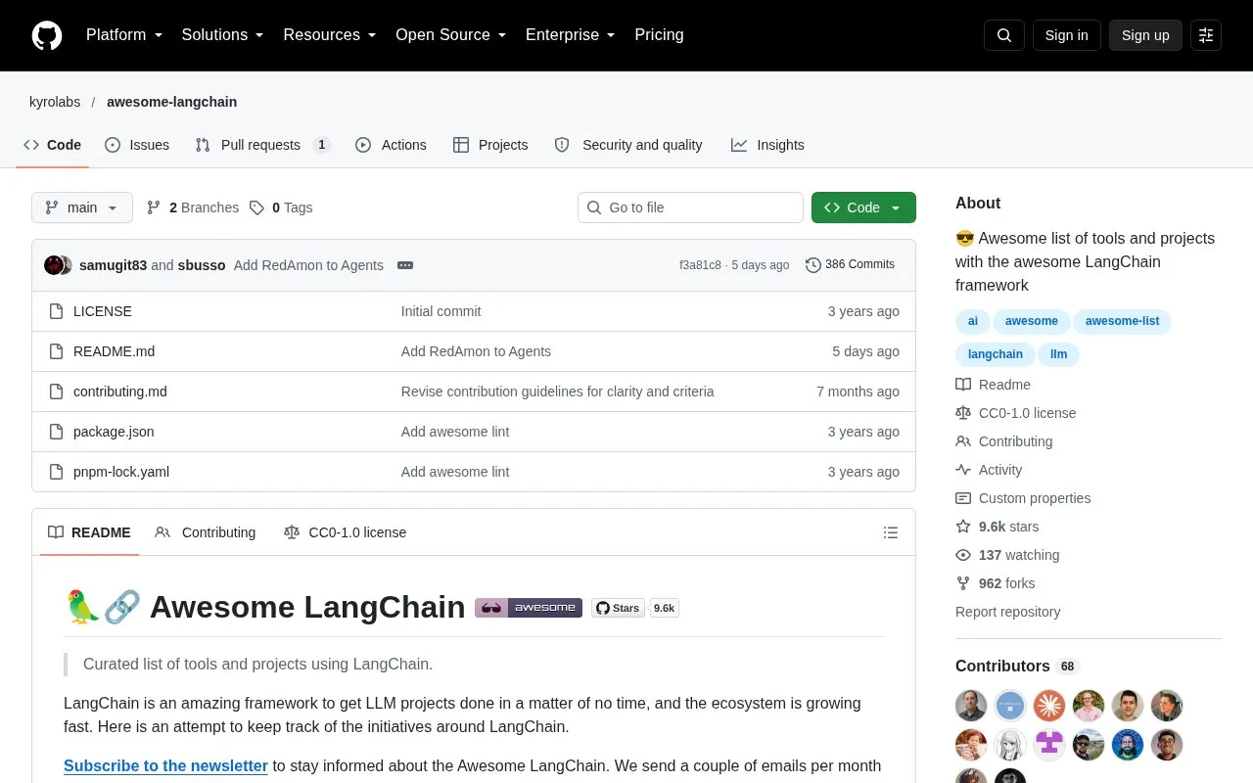
Task: Click the Go to file search field
Action: pyautogui.click(x=690, y=207)
